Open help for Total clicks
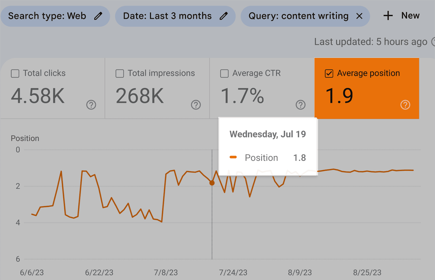The height and width of the screenshot is (280, 435). 91,105
